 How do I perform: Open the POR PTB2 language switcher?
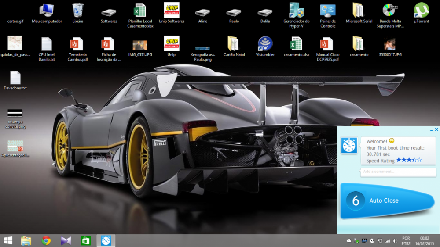point(406,240)
